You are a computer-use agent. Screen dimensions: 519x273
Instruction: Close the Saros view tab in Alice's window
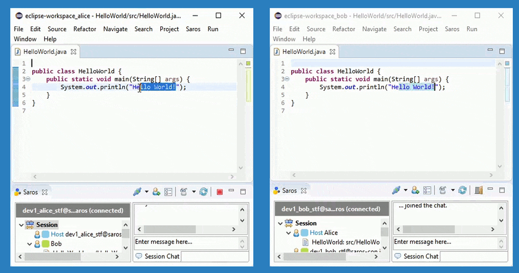[45, 192]
